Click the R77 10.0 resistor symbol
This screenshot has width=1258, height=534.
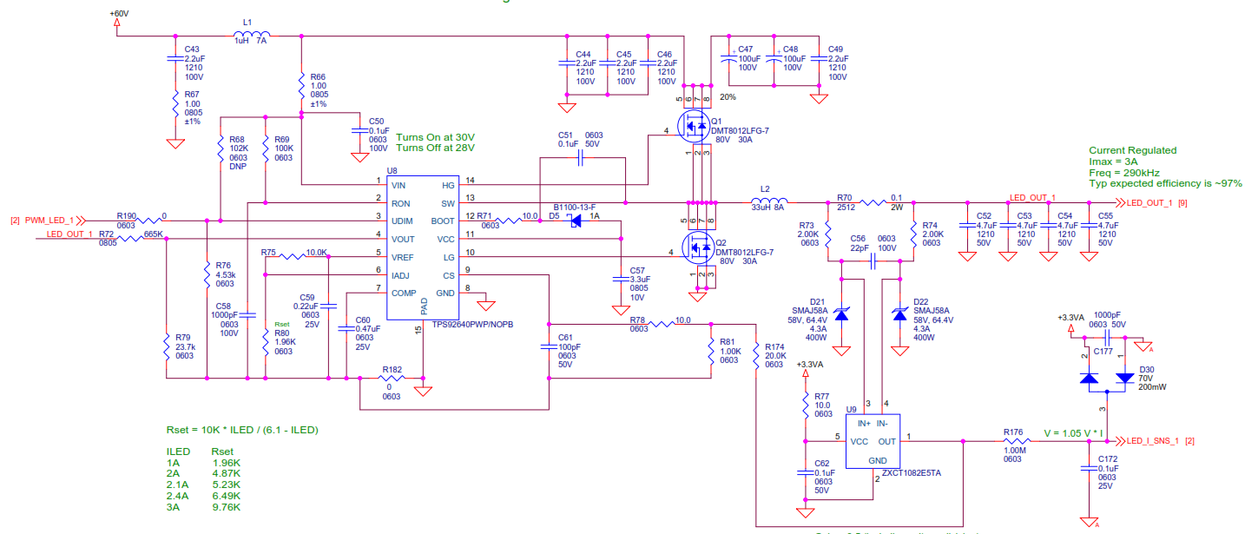(x=806, y=405)
